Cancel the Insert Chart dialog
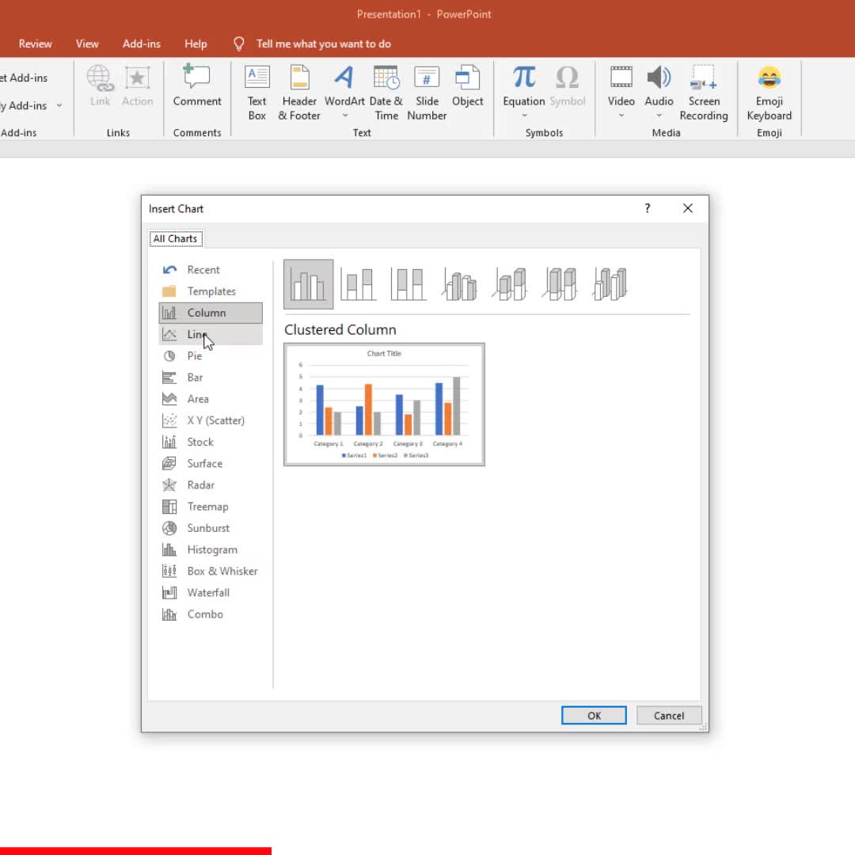Image resolution: width=855 pixels, height=855 pixels. pos(669,716)
